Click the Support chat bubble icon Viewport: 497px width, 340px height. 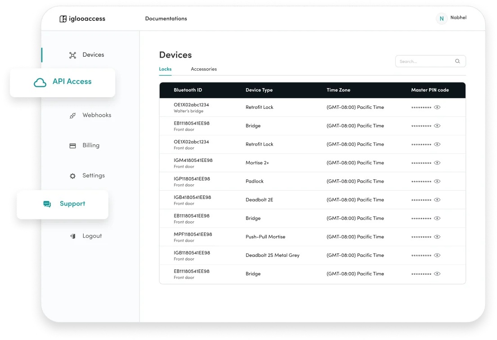46,204
